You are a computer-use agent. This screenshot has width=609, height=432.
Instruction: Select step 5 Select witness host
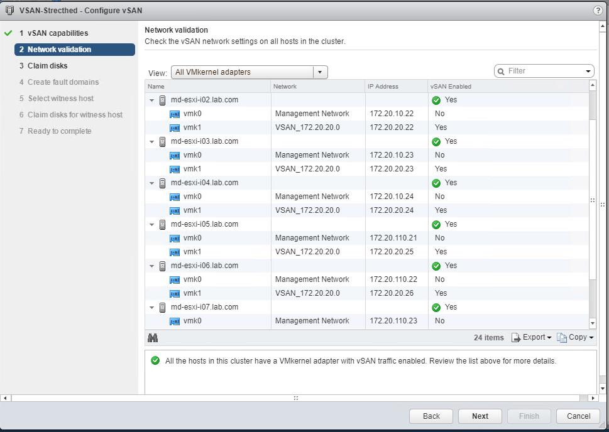(57, 98)
